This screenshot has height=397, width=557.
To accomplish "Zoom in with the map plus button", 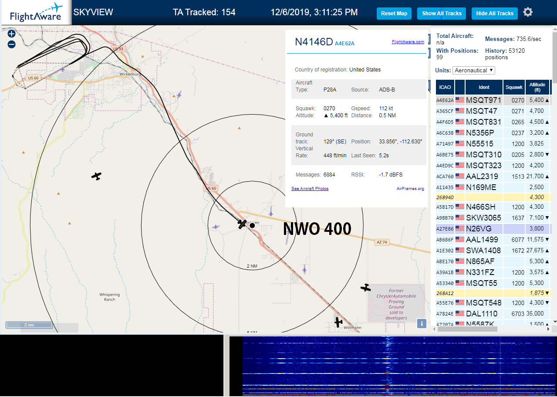I will point(11,34).
